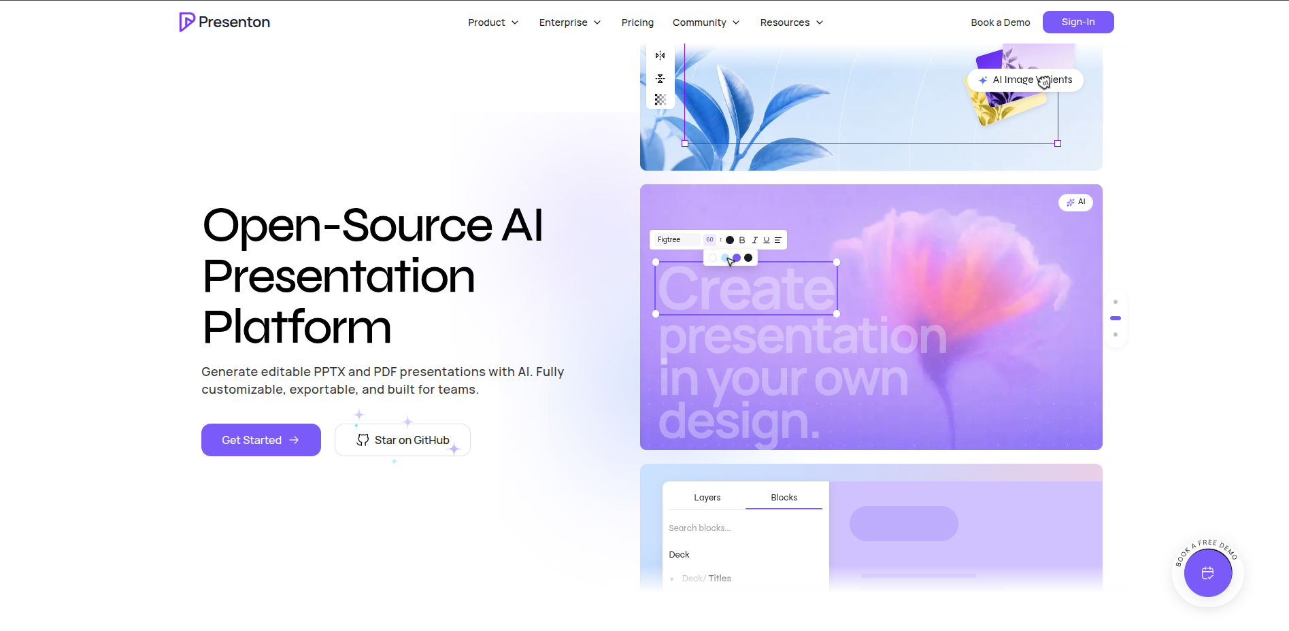1289x631 pixels.
Task: Click Star on GitHub button
Action: [403, 440]
